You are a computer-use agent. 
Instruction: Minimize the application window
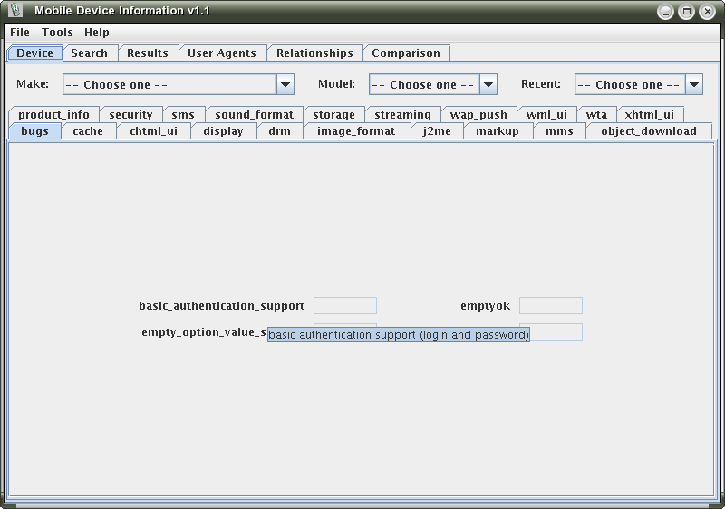(666, 12)
